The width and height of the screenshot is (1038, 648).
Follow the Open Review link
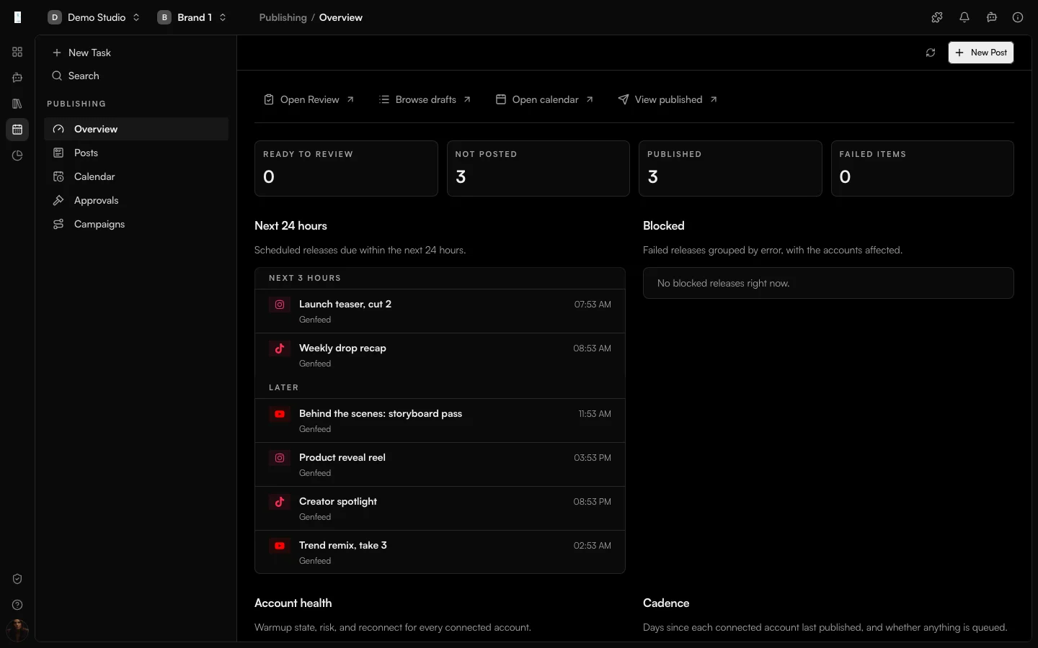click(x=309, y=99)
